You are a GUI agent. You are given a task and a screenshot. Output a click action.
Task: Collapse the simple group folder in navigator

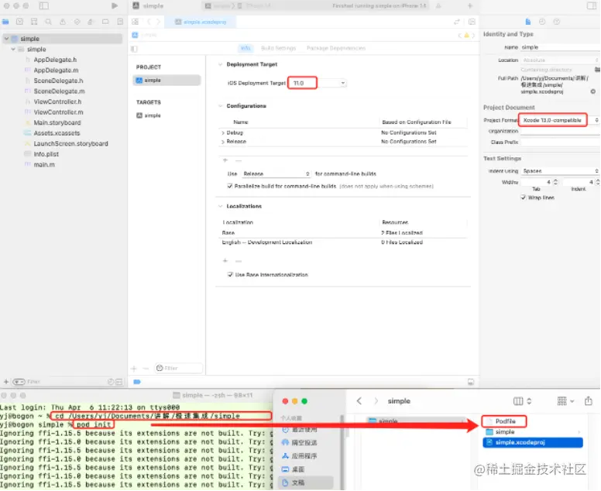(13, 49)
